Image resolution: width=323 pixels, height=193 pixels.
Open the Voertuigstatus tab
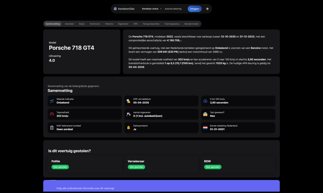coord(172,24)
